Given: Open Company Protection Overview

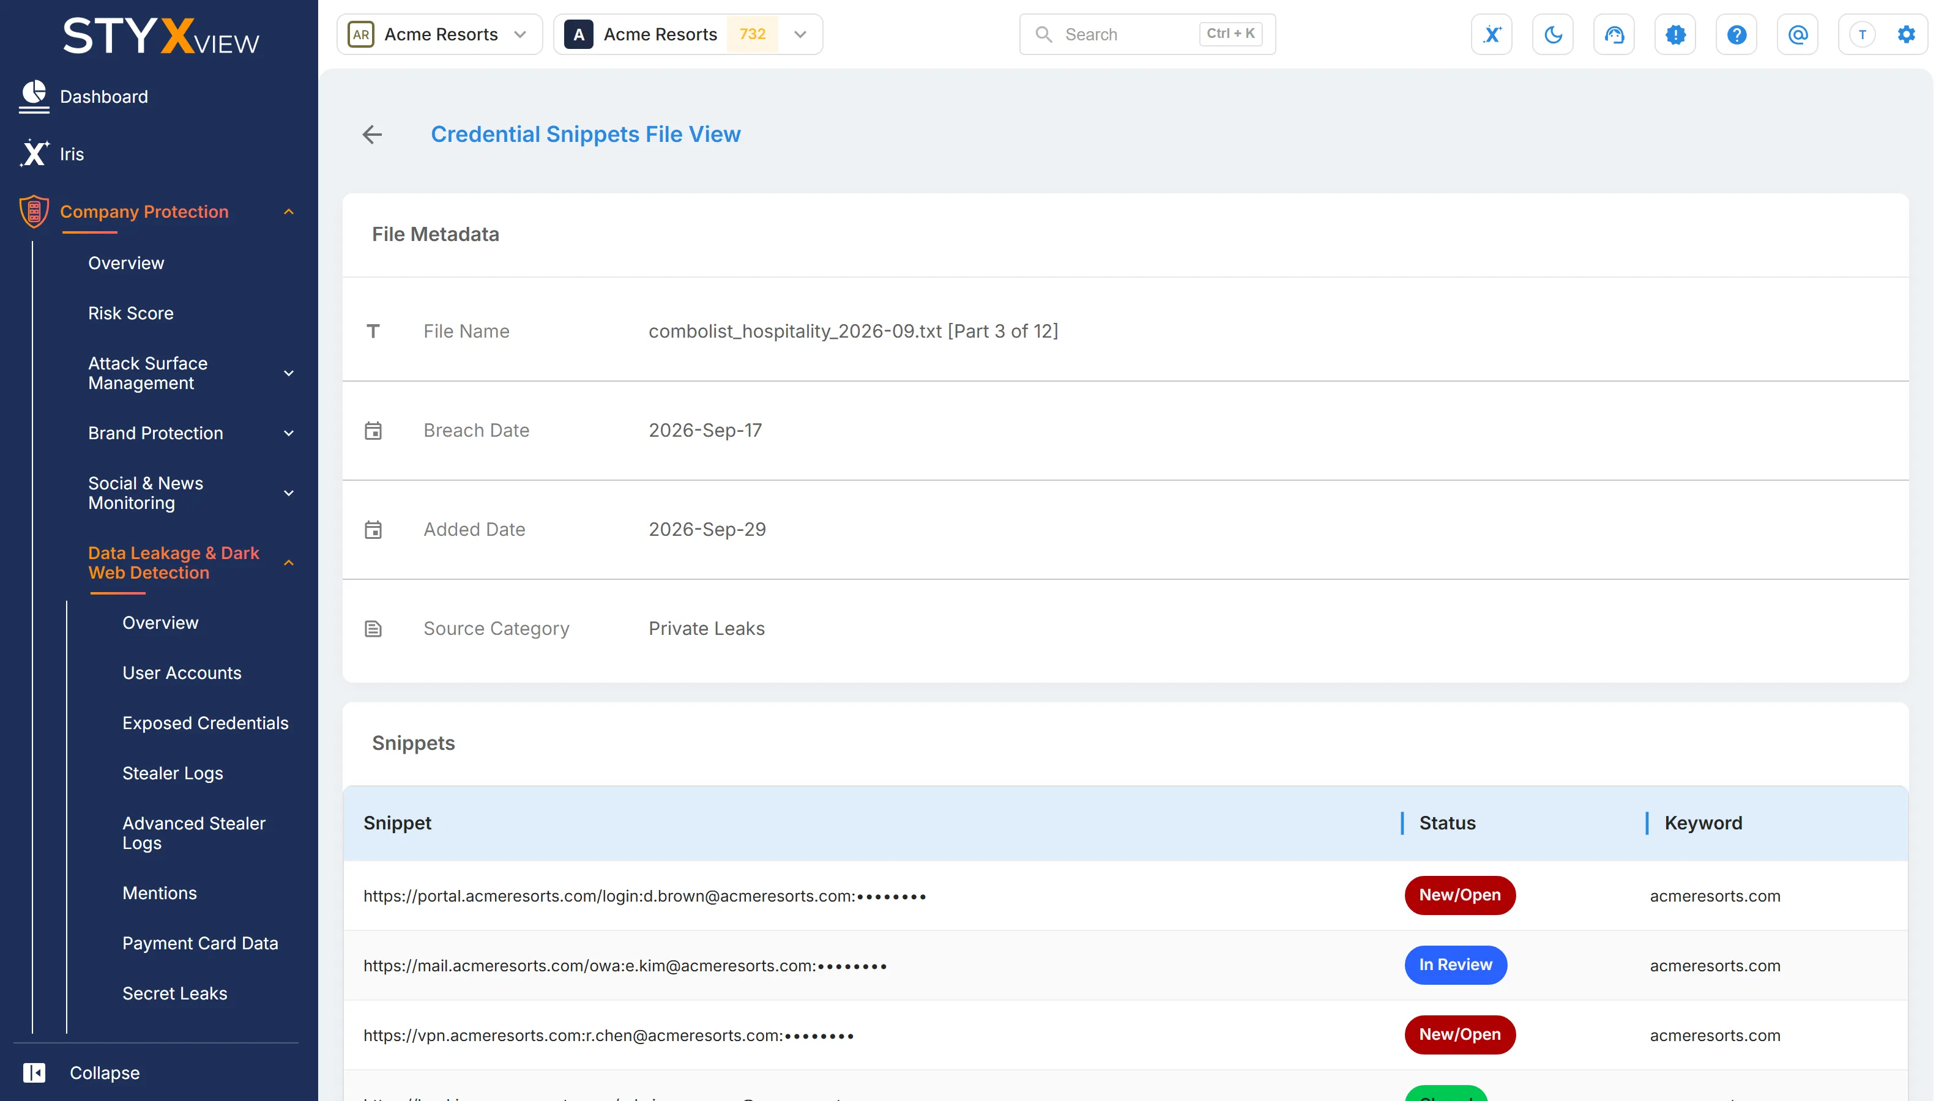Looking at the screenshot, I should pos(126,263).
